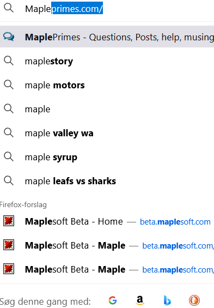The height and width of the screenshot is (308, 214).
Task: Select the Bing search engine icon
Action: tap(167, 300)
